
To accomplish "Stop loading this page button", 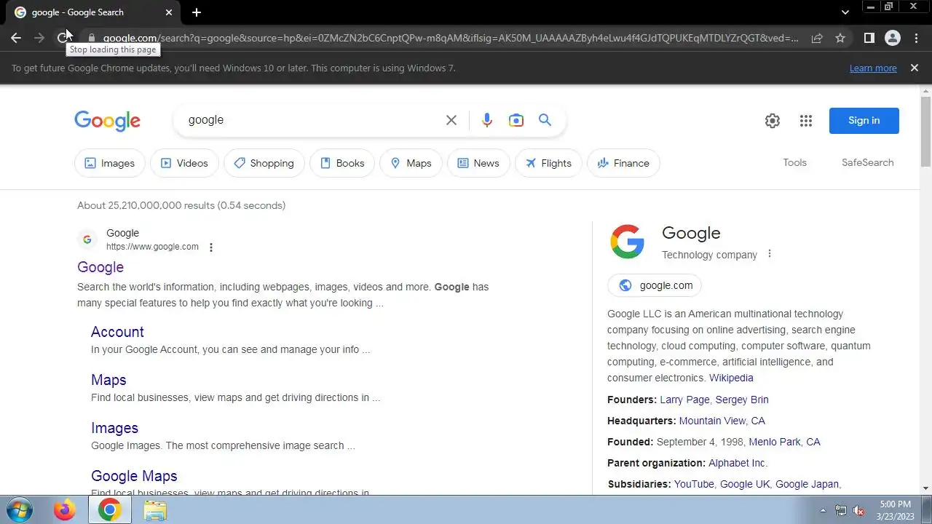I will pyautogui.click(x=63, y=38).
